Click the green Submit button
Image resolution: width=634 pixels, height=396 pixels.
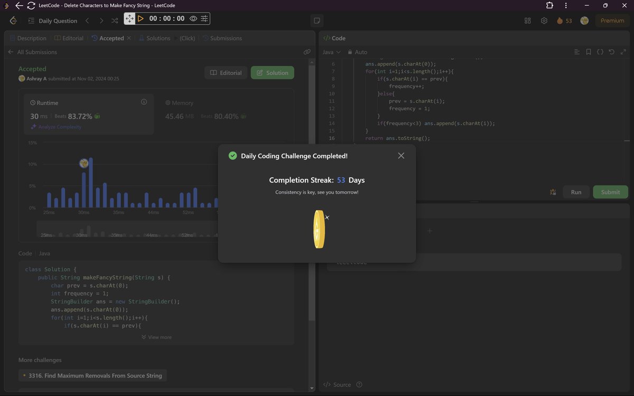(x=610, y=192)
